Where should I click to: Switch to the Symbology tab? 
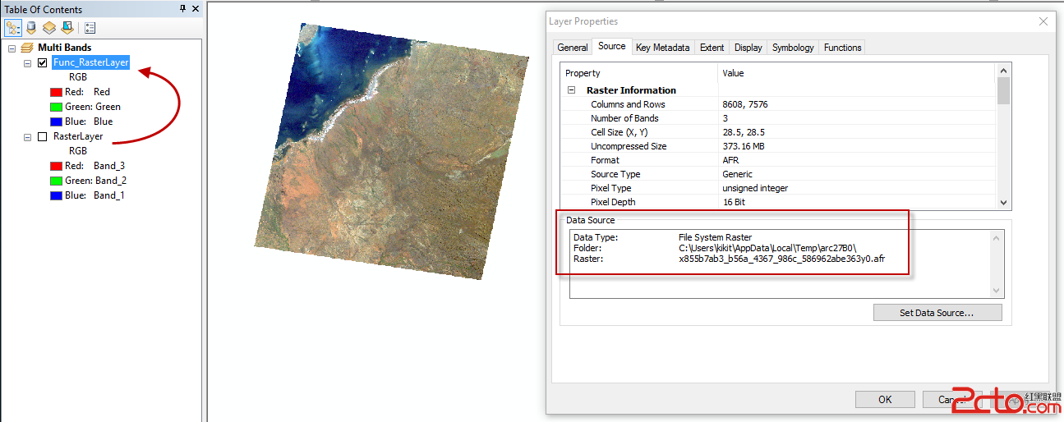[x=793, y=48]
